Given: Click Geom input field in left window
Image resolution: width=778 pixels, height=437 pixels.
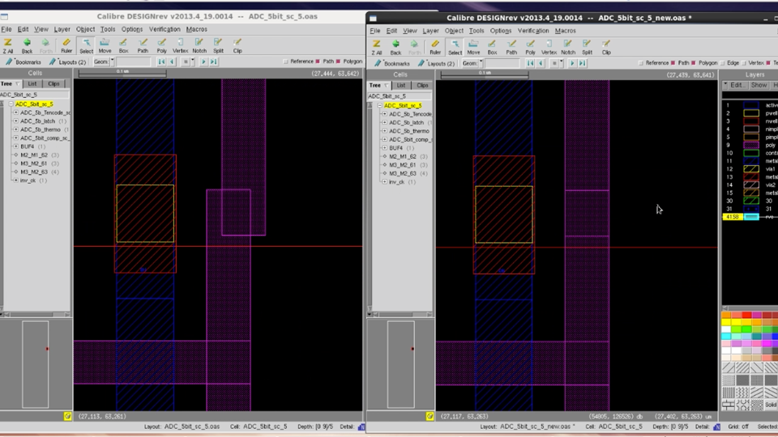Looking at the screenshot, I should pyautogui.click(x=133, y=62).
